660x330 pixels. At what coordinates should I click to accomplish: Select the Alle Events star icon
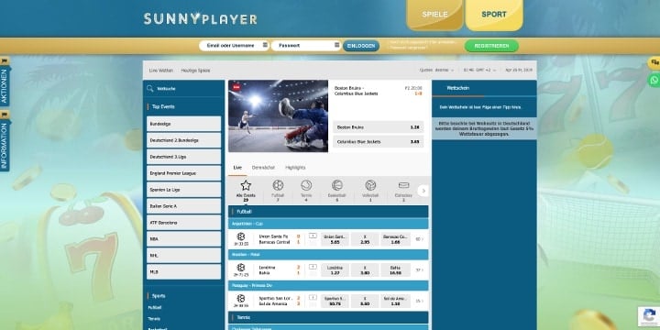click(246, 185)
